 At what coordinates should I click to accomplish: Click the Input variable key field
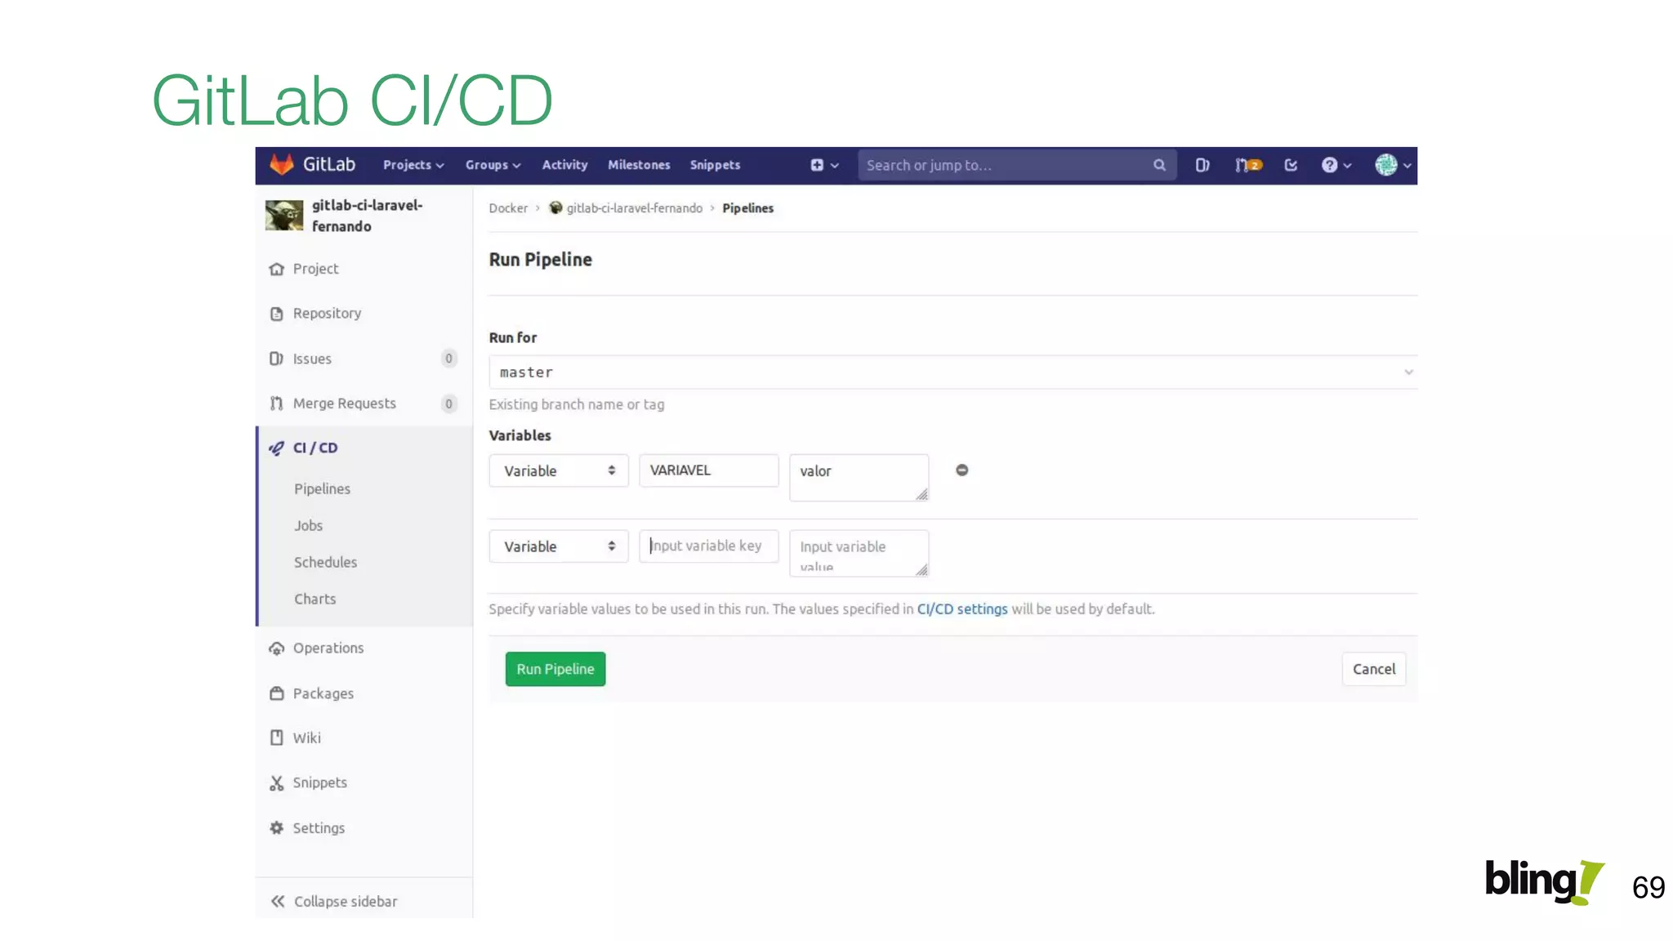tap(709, 546)
